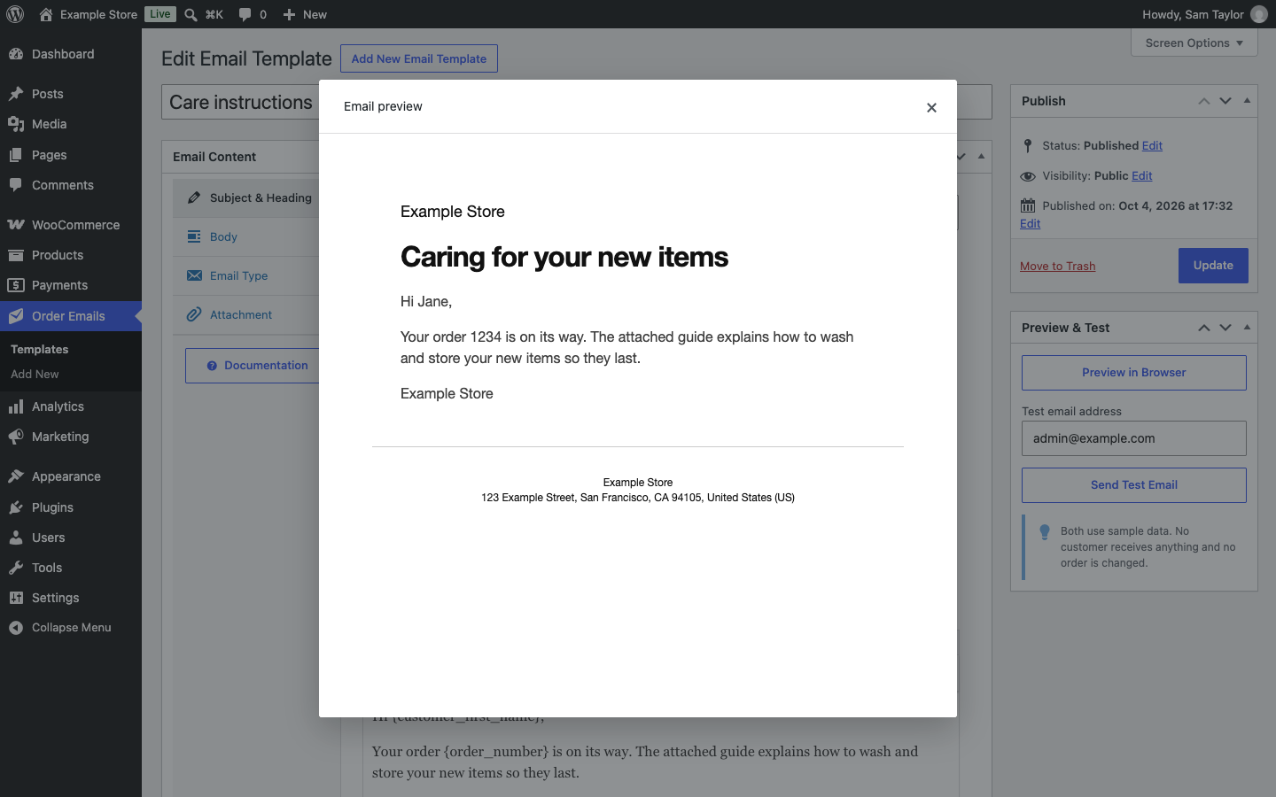The image size is (1276, 797).
Task: Click the Posts pin icon
Action: (x=16, y=94)
